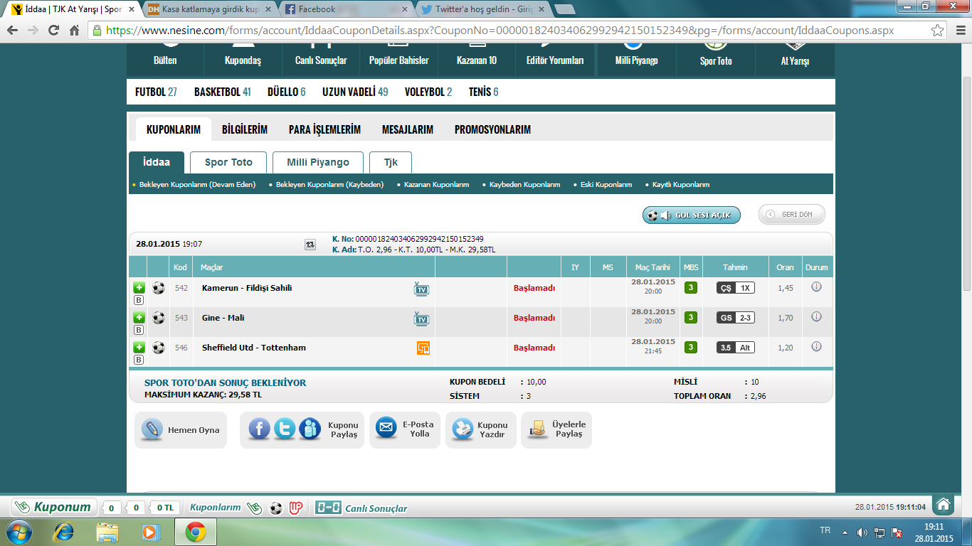Screen dimensions: 972x546
Task: Open Canlı Sonuçlar in bottom bar
Action: pos(361,508)
